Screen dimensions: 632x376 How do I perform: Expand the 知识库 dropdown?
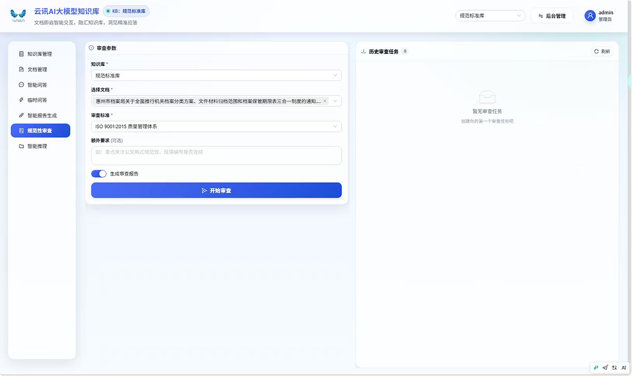point(216,76)
